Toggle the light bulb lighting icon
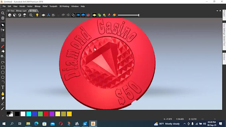Screen dimensions: 226x127 [37, 15]
